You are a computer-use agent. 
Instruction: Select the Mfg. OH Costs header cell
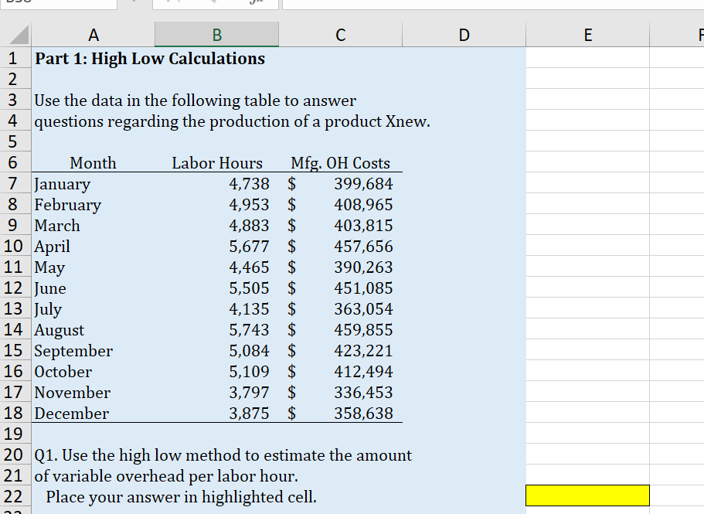pyautogui.click(x=340, y=163)
